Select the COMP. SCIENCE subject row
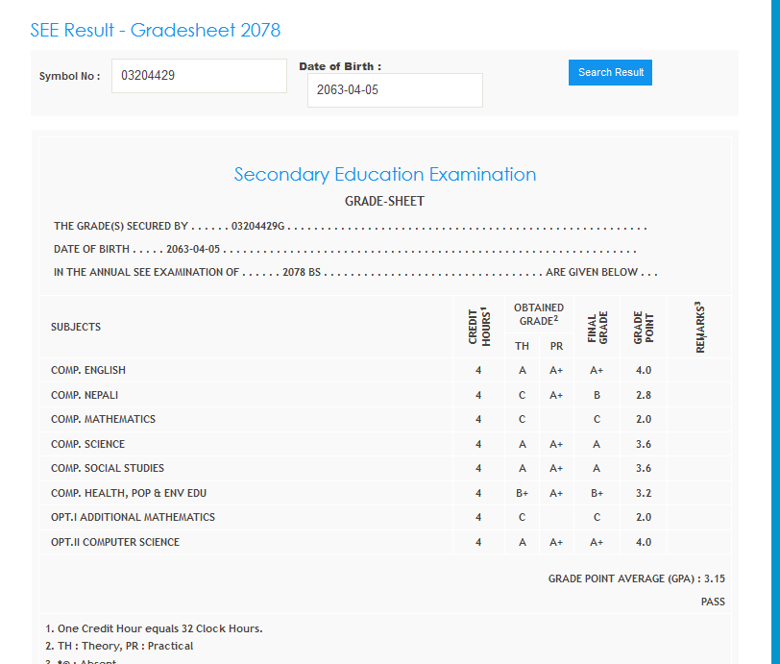Screen dimensions: 780x664 (87, 444)
